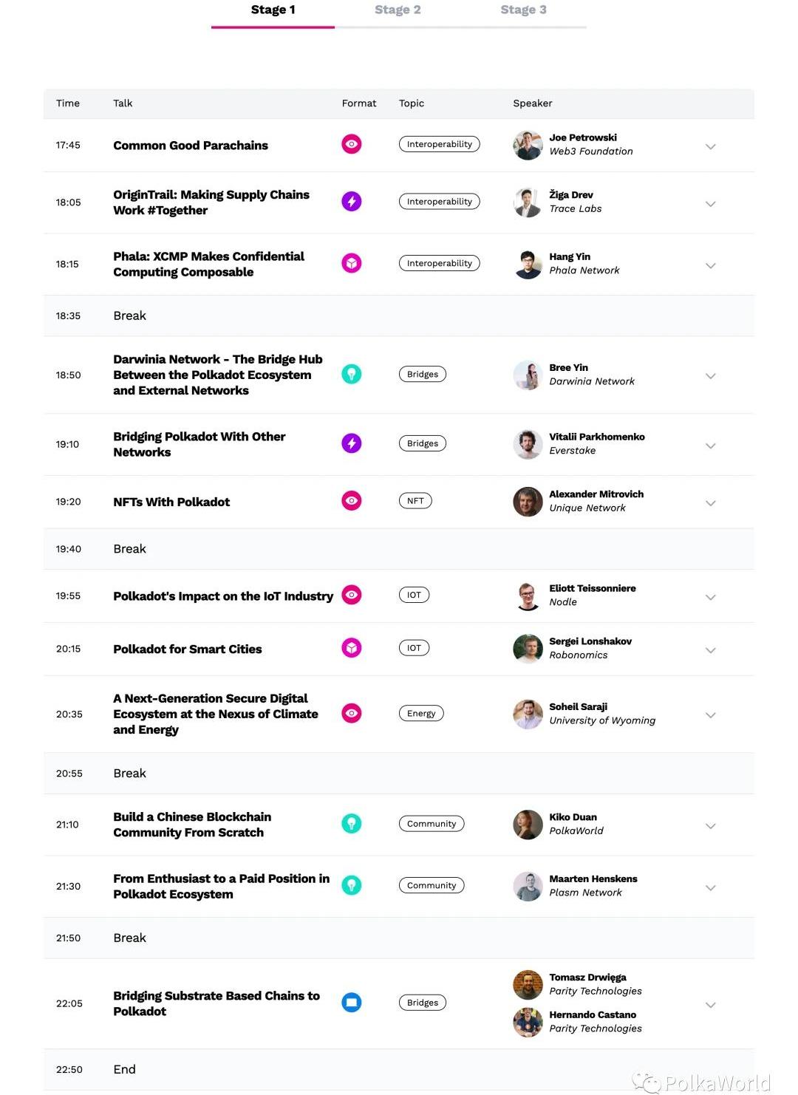798x1095 pixels.
Task: Expand the Soheil Saraji talk details
Action: (x=710, y=715)
